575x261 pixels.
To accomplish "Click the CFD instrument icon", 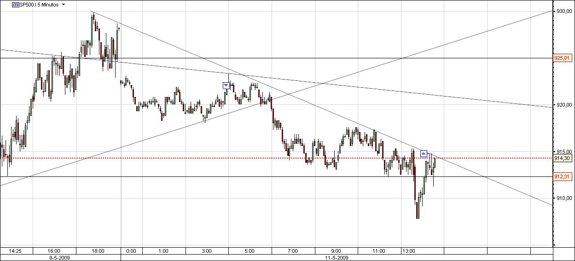I will point(15,4).
